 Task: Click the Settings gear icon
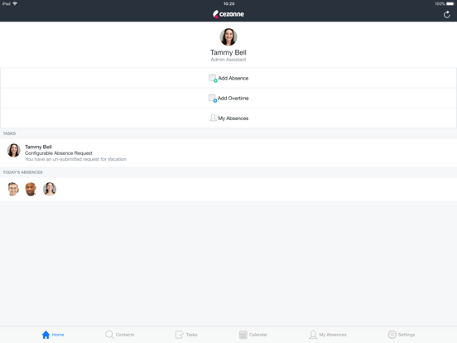[392, 335]
